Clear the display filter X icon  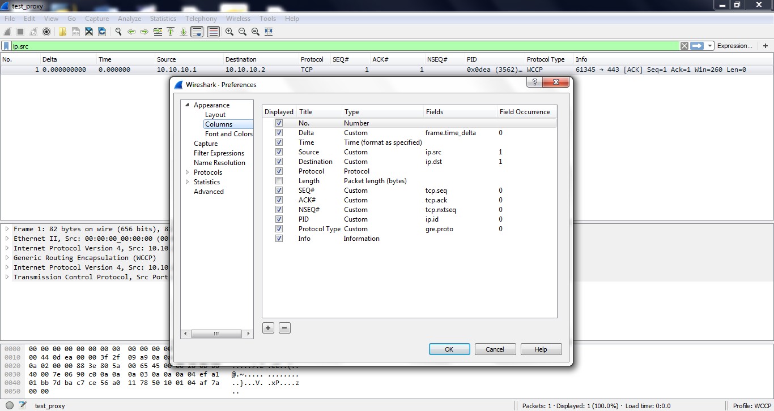684,46
